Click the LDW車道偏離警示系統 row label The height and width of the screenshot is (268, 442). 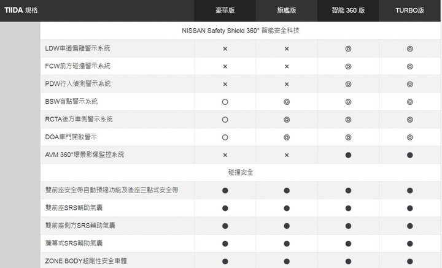[77, 48]
